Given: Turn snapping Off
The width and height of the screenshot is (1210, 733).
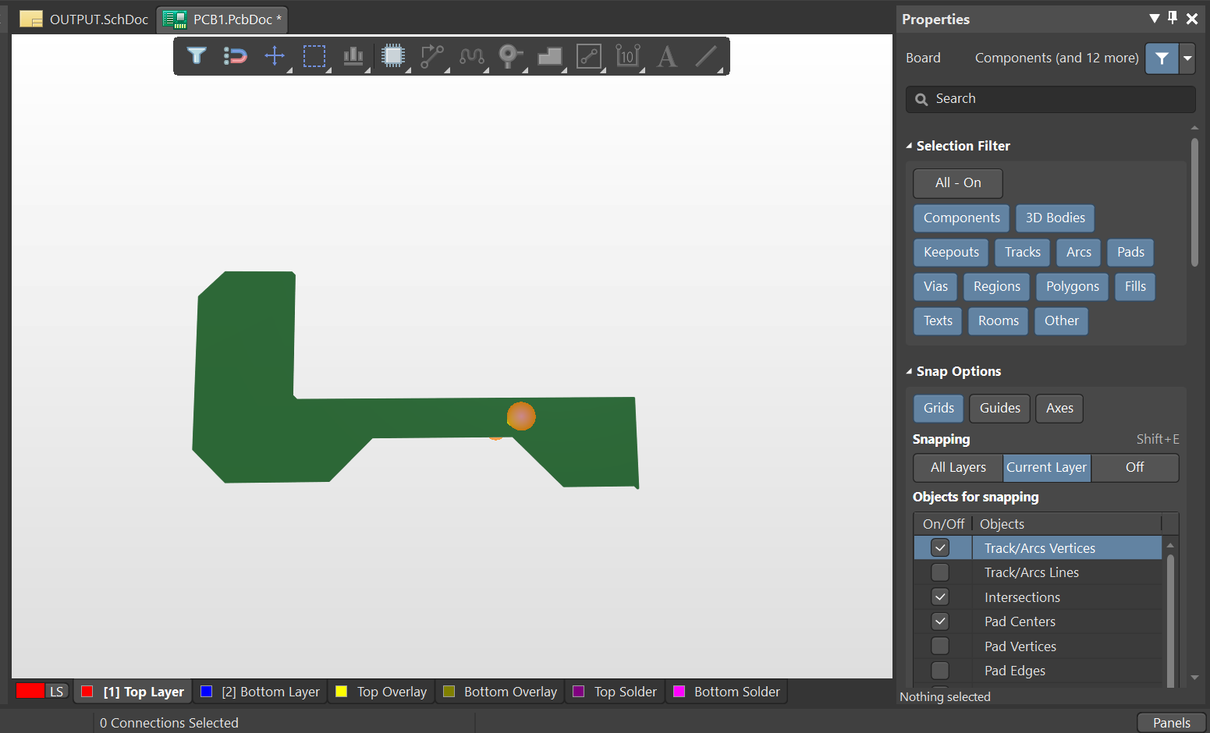Looking at the screenshot, I should pyautogui.click(x=1134, y=468).
